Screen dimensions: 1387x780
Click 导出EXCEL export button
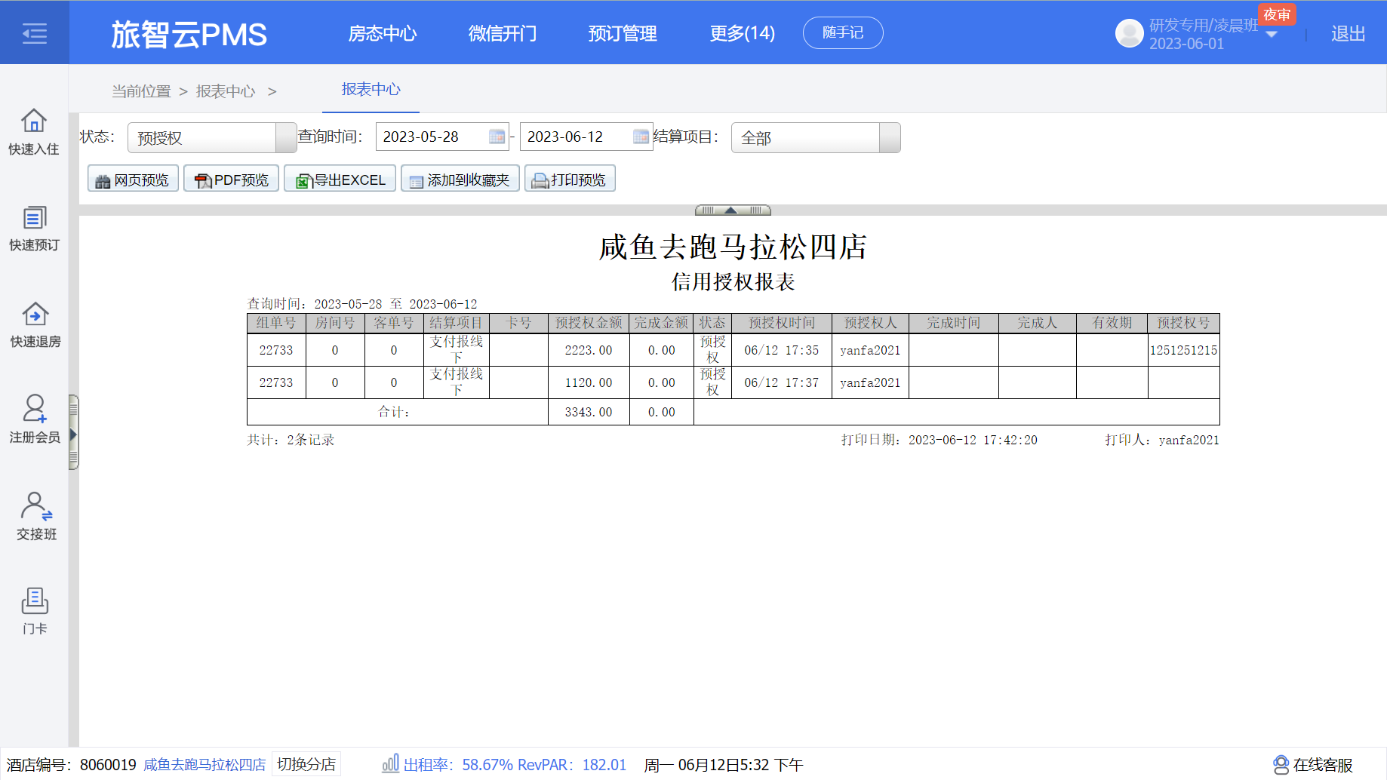[340, 179]
